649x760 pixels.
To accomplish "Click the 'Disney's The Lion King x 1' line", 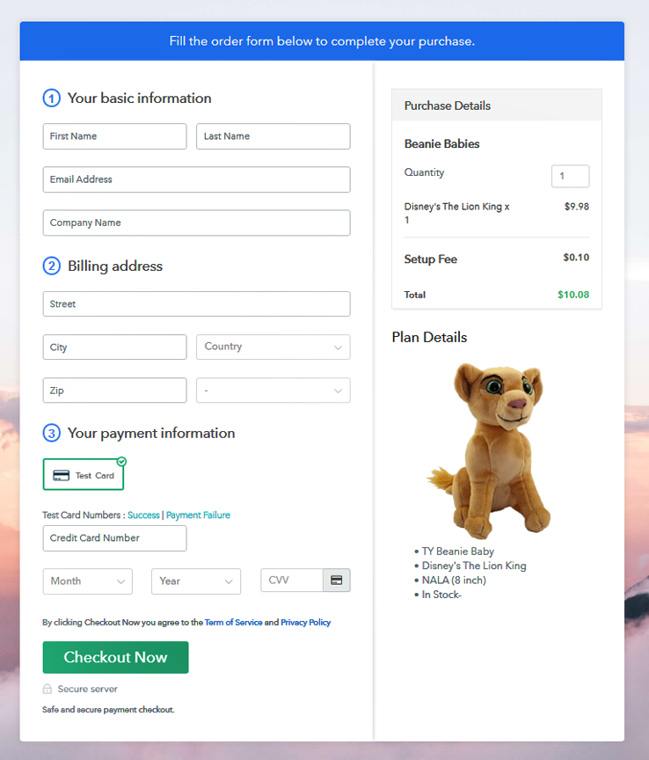I will 456,213.
